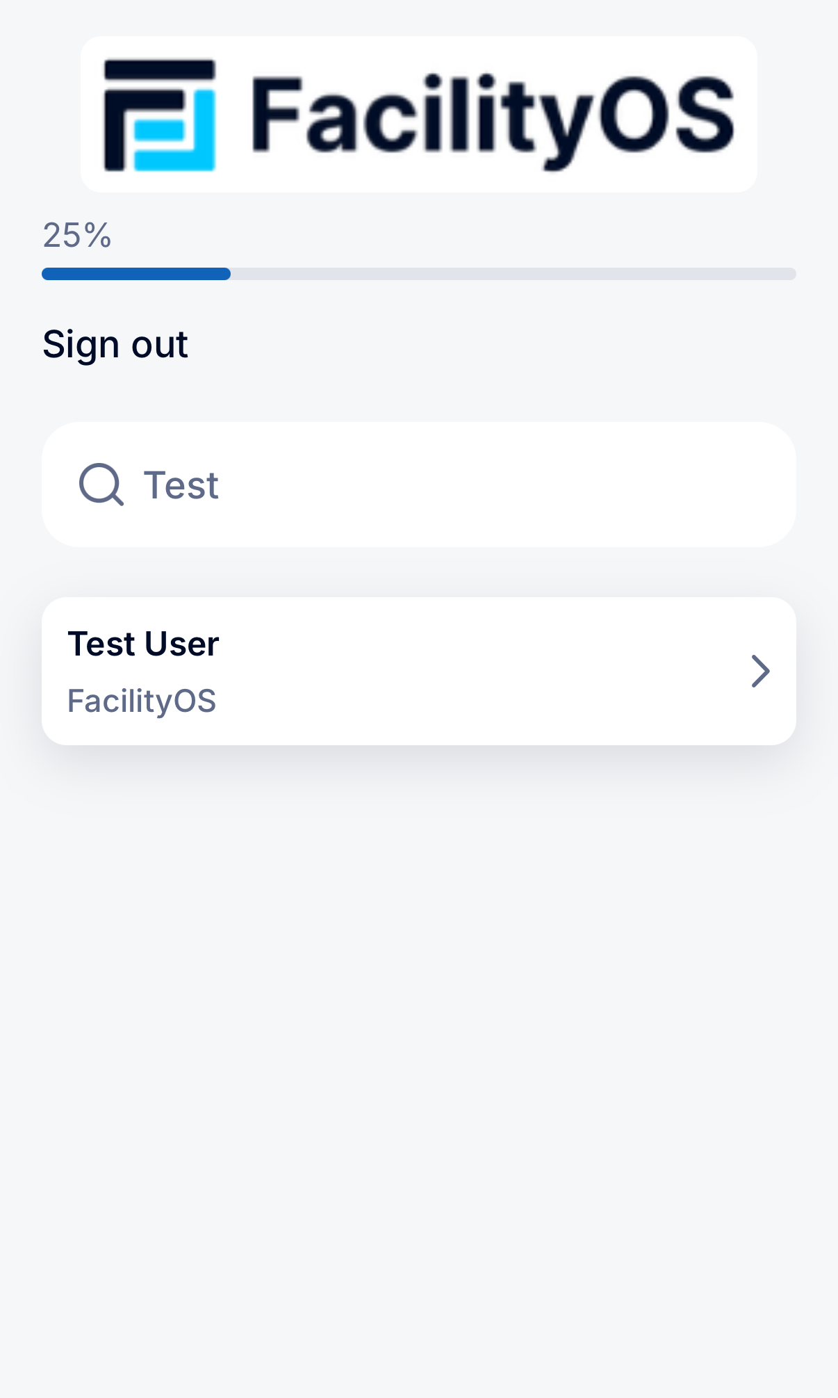Click the magnifying glass search icon
This screenshot has width=838, height=1398.
(101, 485)
